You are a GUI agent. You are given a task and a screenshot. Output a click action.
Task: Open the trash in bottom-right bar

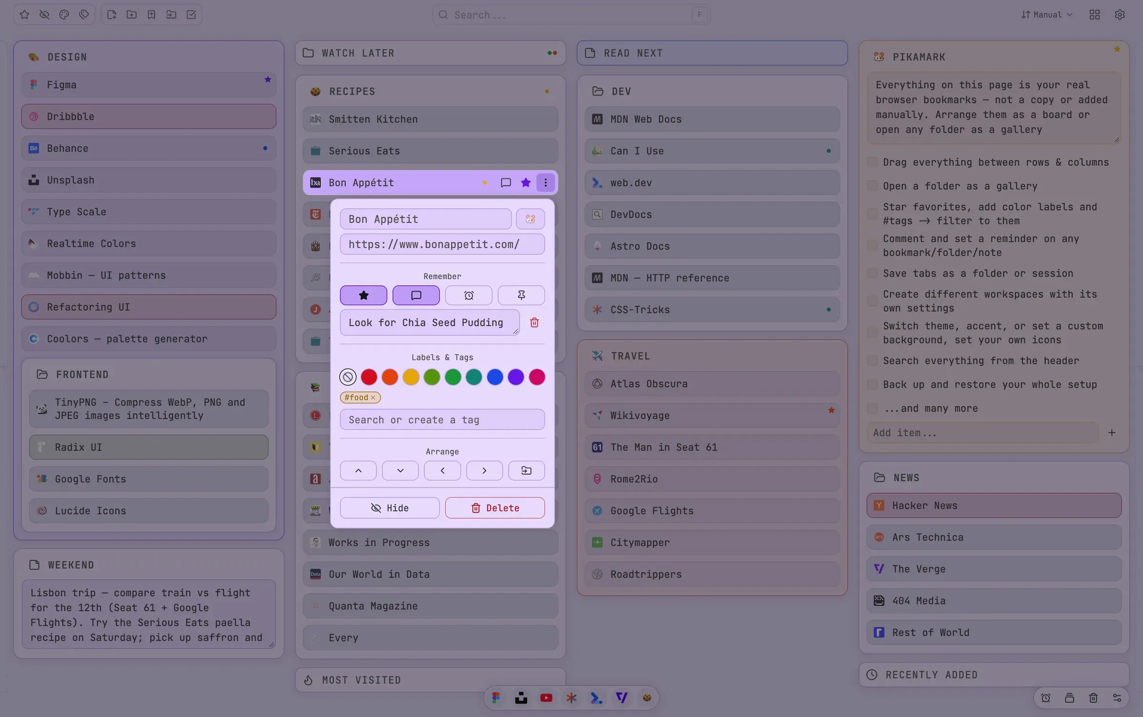coord(1093,698)
